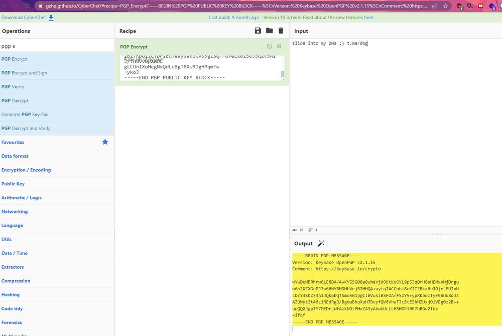
Task: Click the Operations panel header
Action: [x=16, y=31]
